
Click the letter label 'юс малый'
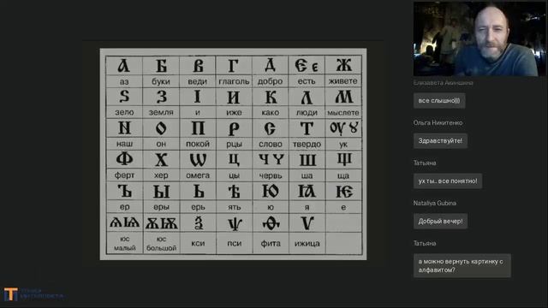(125, 243)
